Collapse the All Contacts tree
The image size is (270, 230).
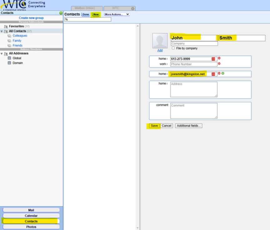click(x=2, y=31)
